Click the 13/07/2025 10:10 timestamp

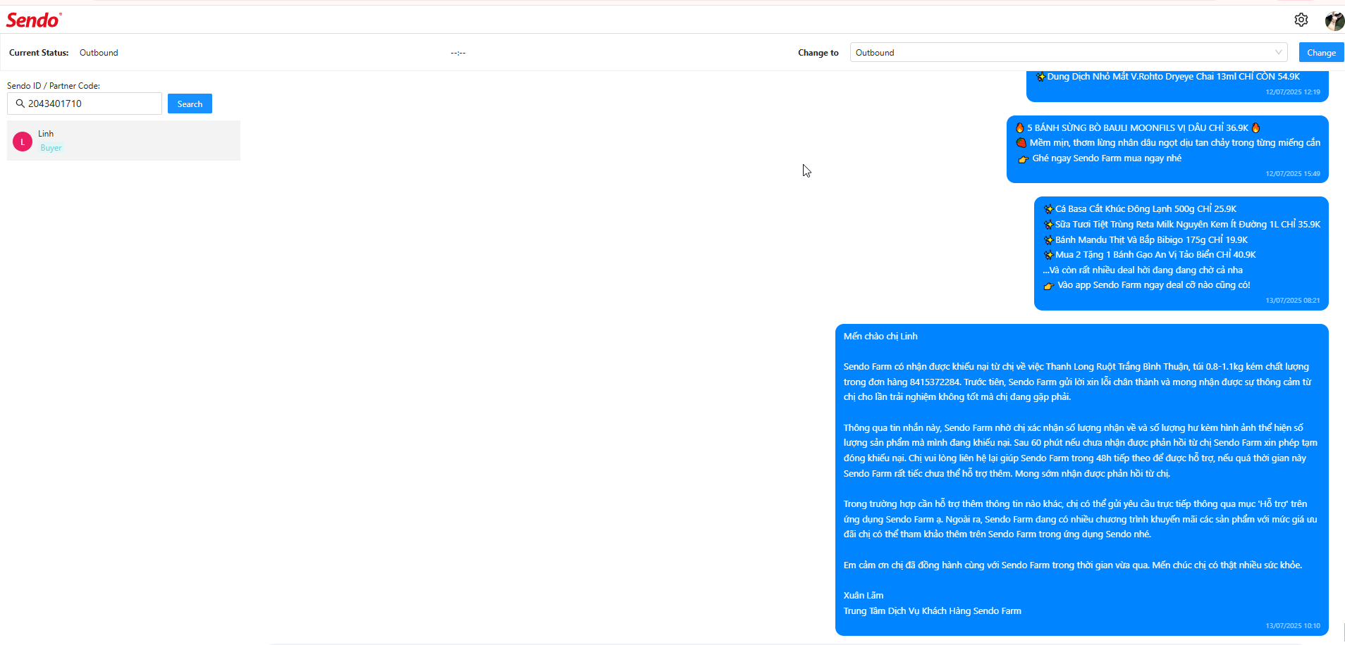pyautogui.click(x=1293, y=626)
